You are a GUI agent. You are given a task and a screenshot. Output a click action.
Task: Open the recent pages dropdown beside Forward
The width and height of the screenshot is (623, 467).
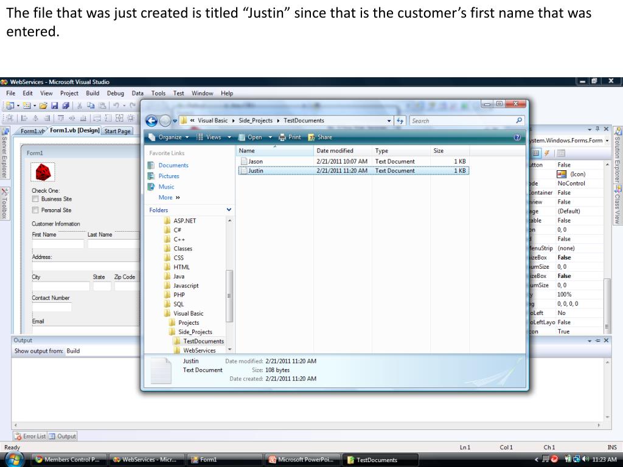click(x=175, y=121)
